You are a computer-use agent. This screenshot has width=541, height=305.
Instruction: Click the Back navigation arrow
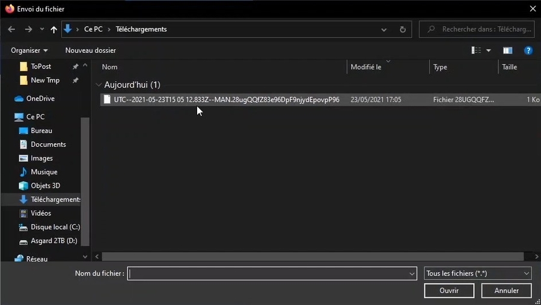click(x=11, y=29)
